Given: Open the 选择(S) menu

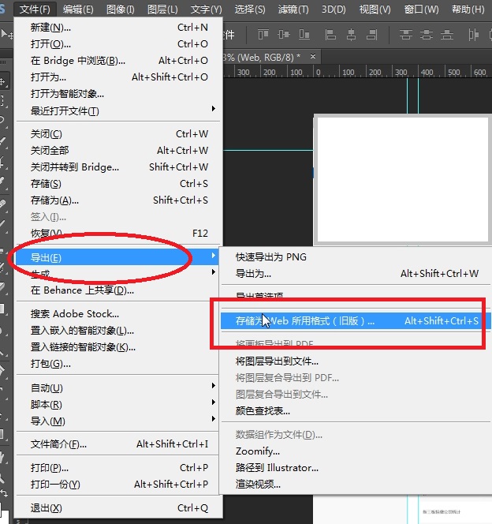Looking at the screenshot, I should tap(250, 9).
